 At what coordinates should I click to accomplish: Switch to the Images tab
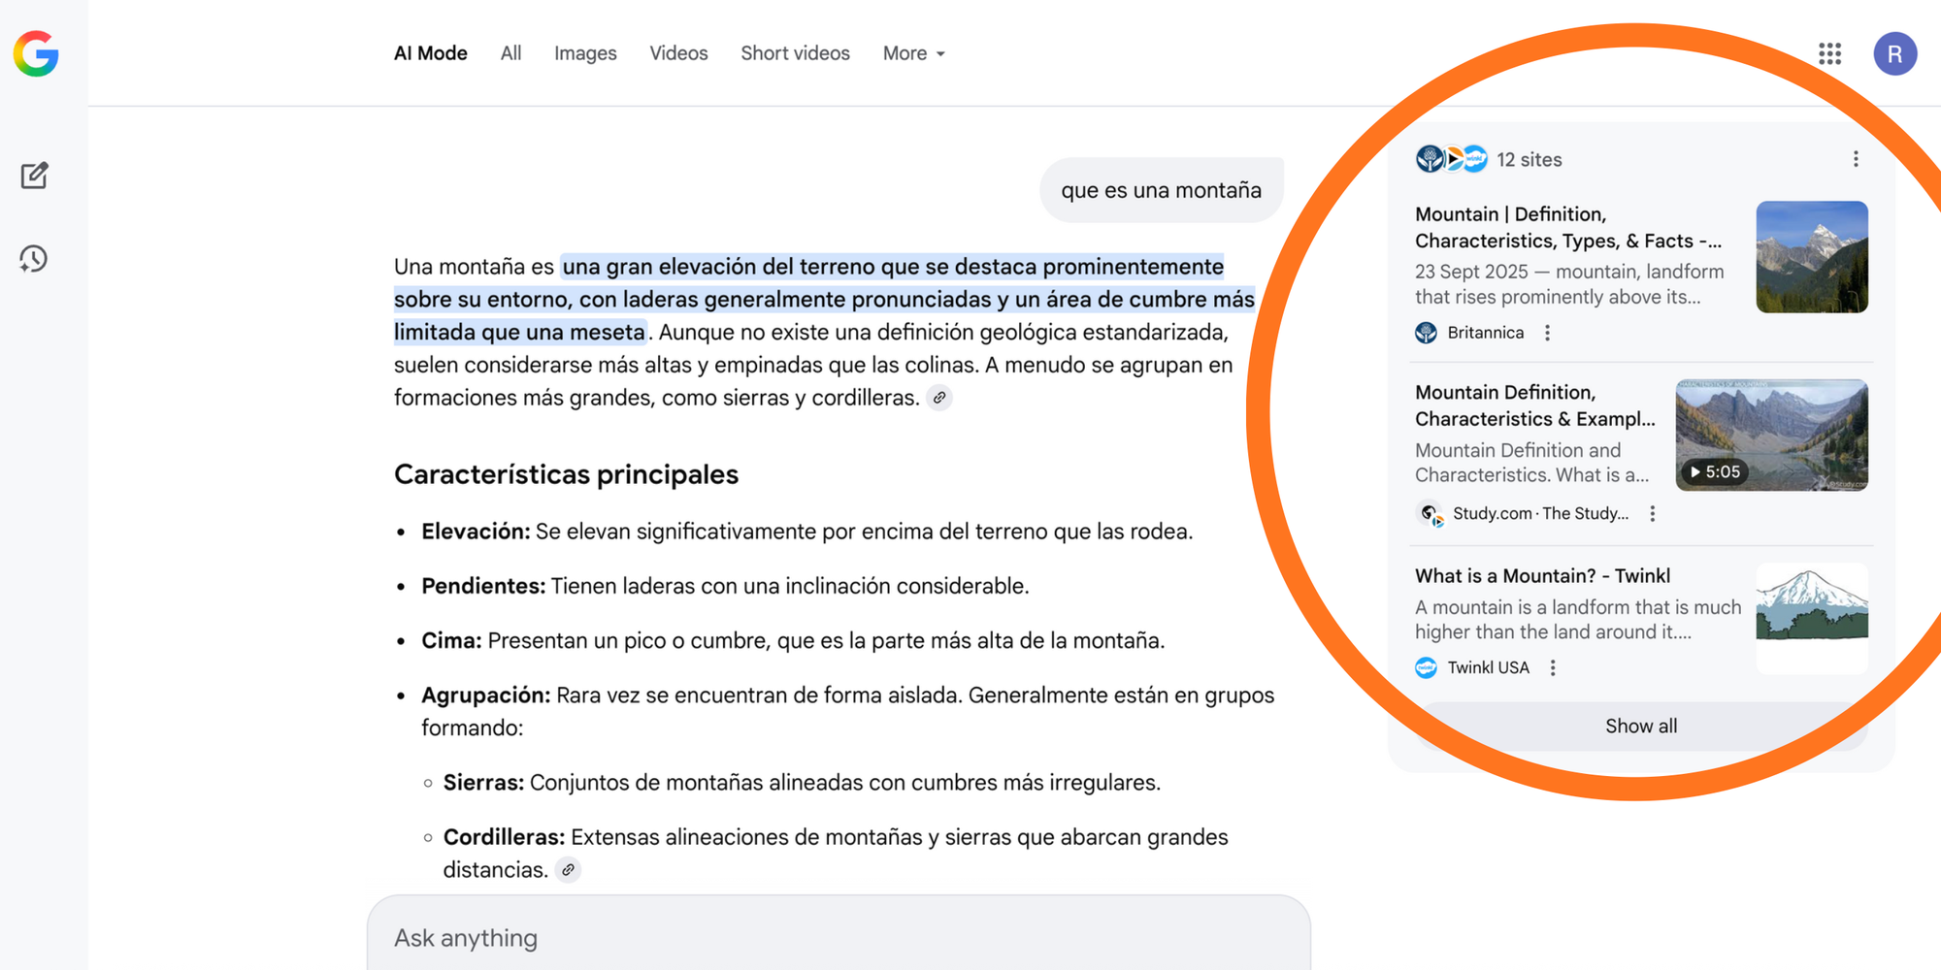coord(585,53)
